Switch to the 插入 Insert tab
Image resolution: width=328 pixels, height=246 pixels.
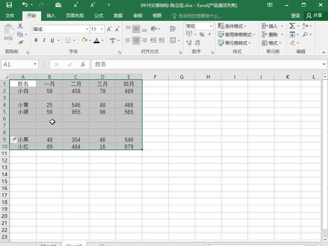click(51, 15)
